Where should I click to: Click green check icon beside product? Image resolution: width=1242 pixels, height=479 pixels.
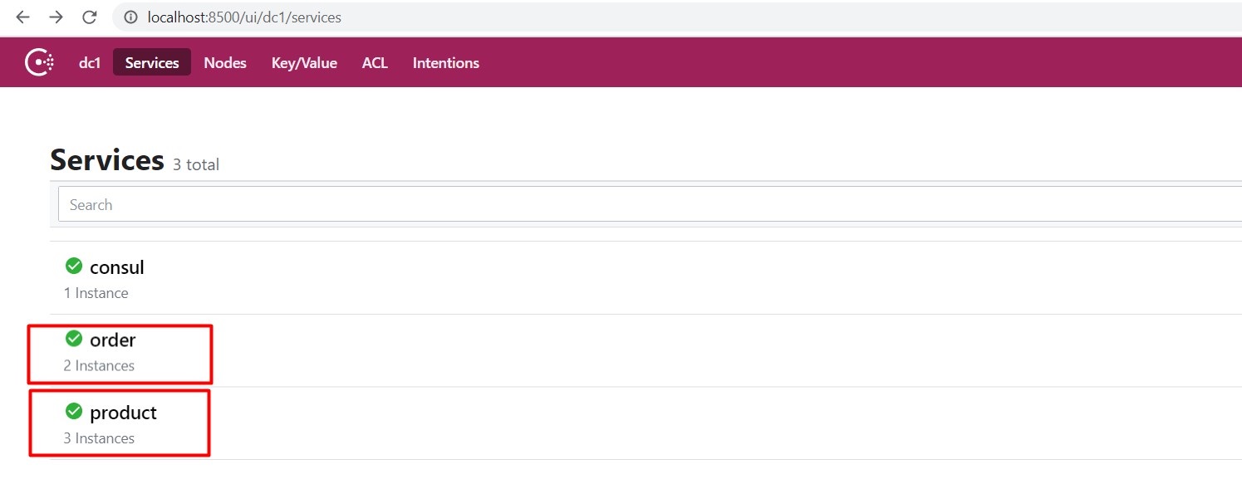coord(74,411)
